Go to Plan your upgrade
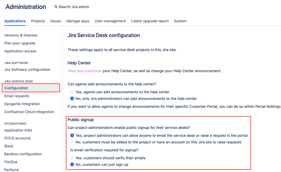This screenshot has height=172, width=281. [20, 43]
